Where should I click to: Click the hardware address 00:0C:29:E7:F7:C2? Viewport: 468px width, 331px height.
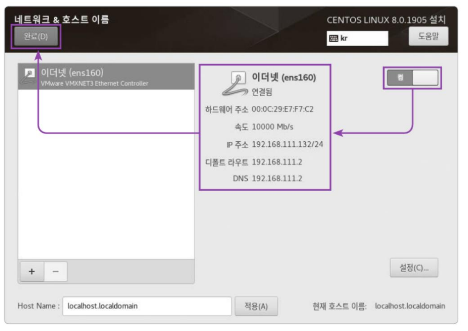[283, 109]
